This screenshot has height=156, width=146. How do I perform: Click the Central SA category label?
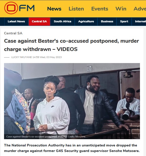coord(13,33)
